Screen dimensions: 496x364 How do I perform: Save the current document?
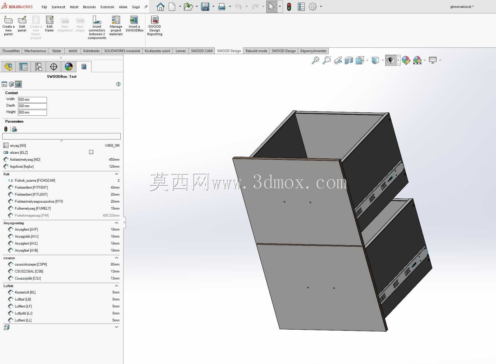pos(205,6)
